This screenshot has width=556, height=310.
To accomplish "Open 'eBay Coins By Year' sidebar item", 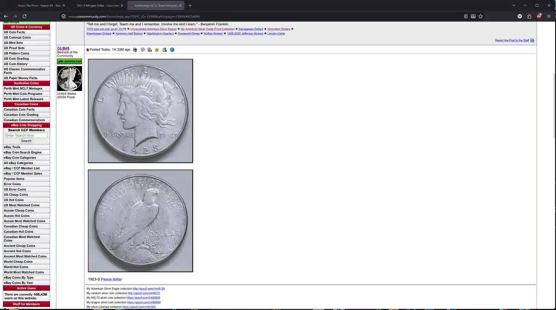I will point(26,283).
